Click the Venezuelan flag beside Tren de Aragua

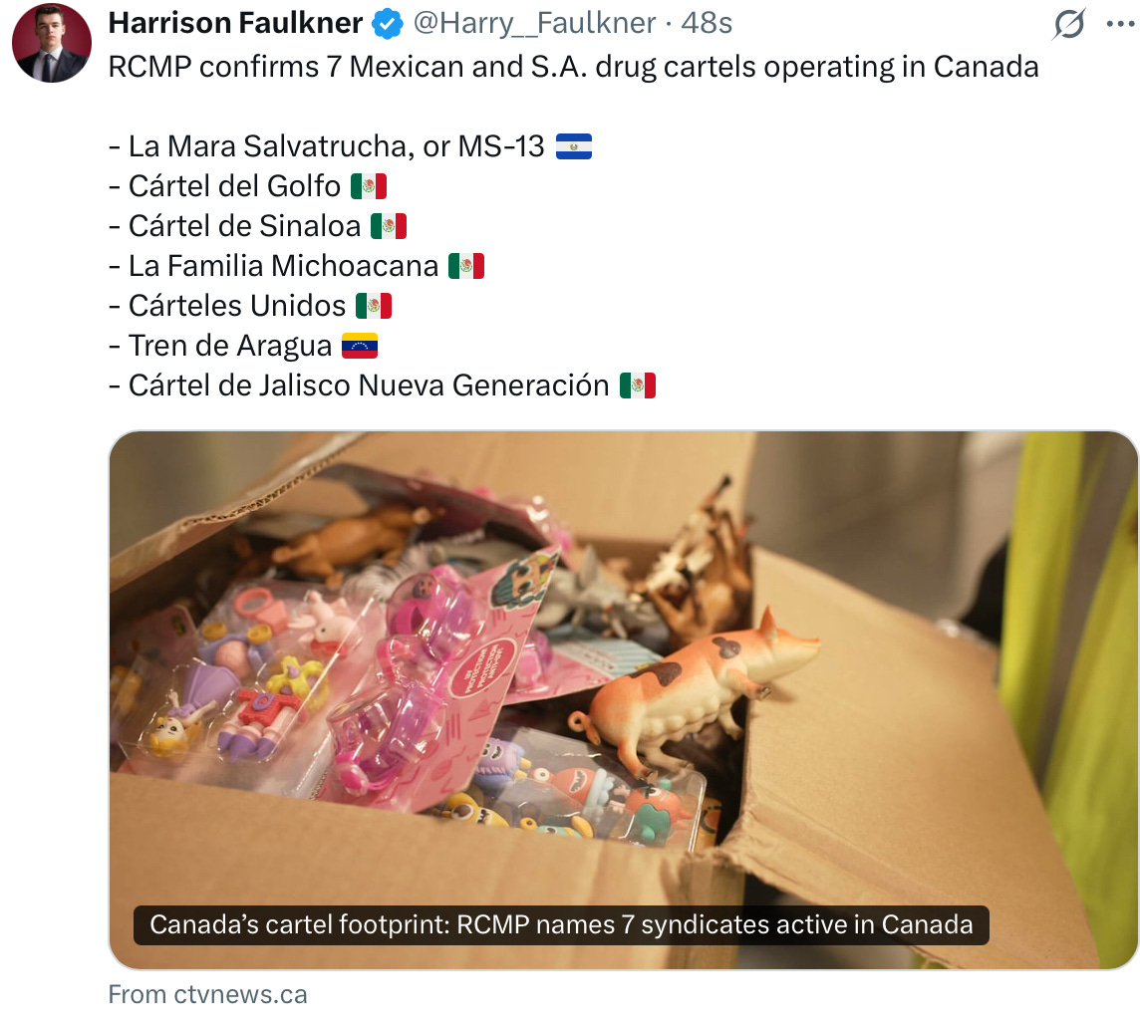click(360, 346)
